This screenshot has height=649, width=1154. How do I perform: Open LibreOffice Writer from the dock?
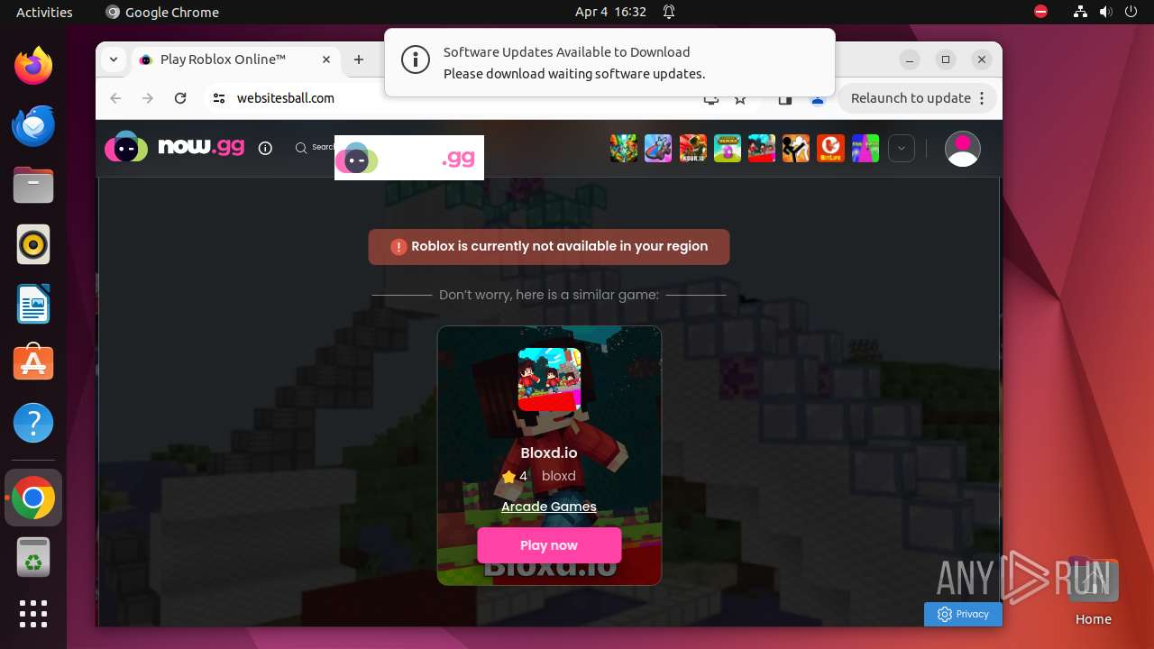coord(33,304)
